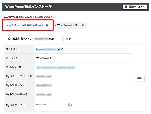The width and height of the screenshot is (151, 114).
Task: Click the 変更 button
Action: 68,39
